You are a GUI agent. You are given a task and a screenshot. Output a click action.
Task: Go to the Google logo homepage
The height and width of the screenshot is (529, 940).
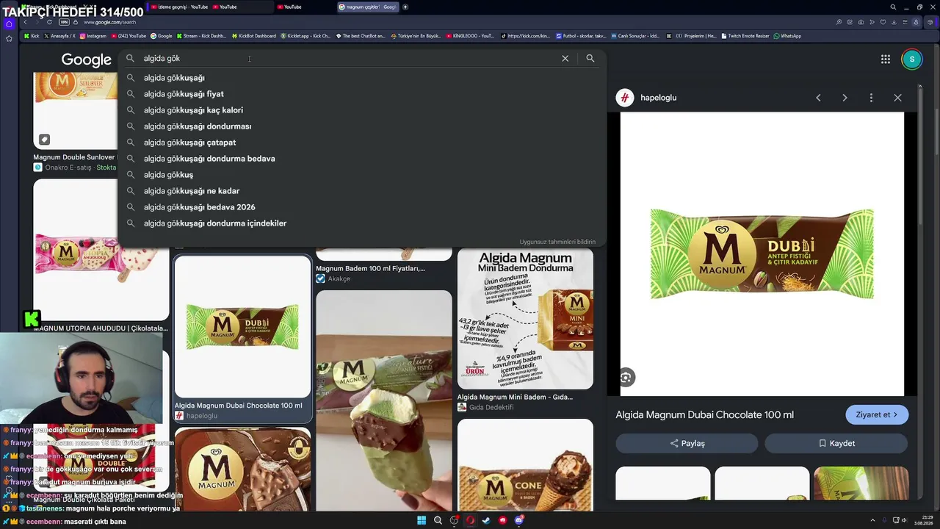pyautogui.click(x=86, y=60)
